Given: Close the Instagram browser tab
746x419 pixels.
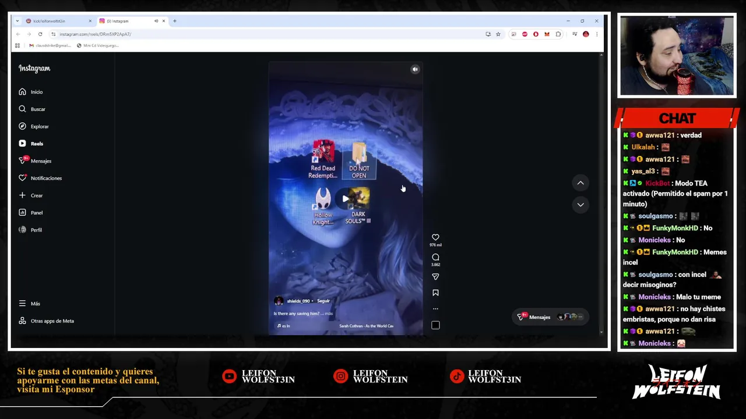Looking at the screenshot, I should coord(164,21).
